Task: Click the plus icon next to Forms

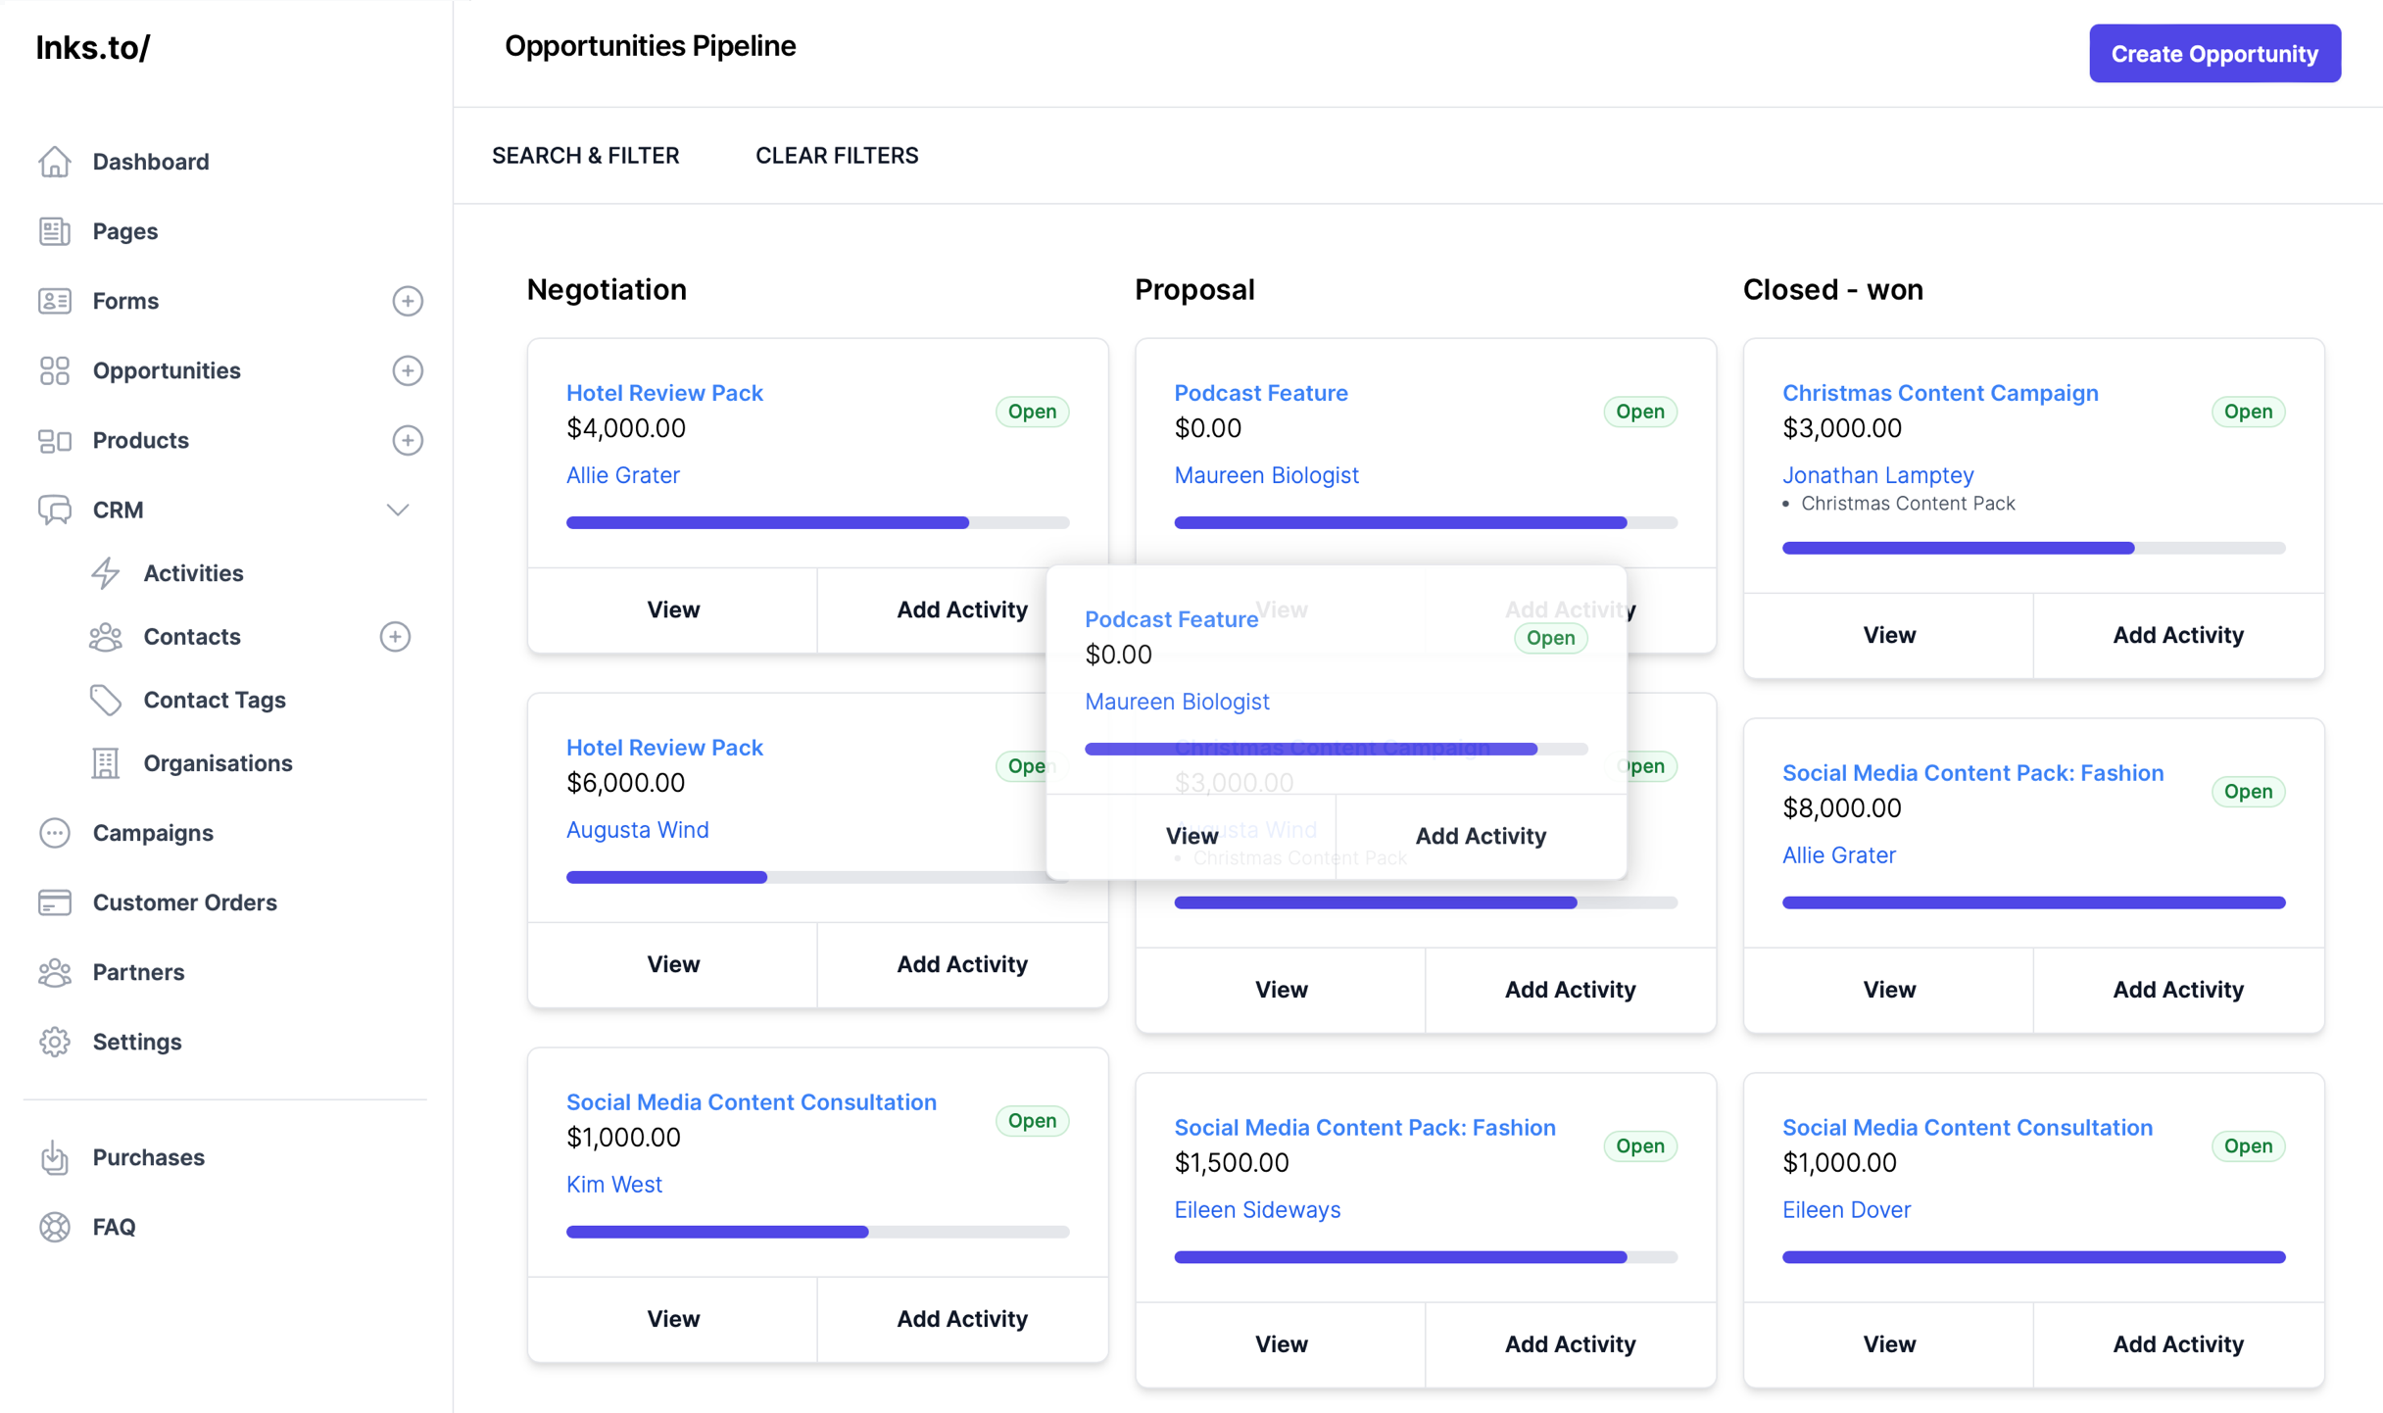Action: click(408, 301)
